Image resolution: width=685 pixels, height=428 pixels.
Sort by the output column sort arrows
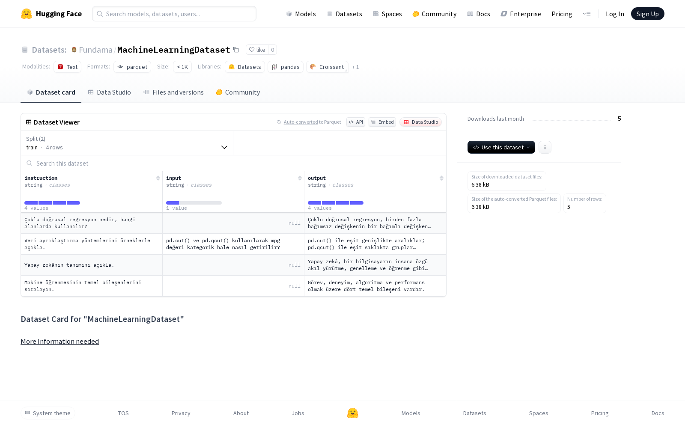[x=441, y=178]
